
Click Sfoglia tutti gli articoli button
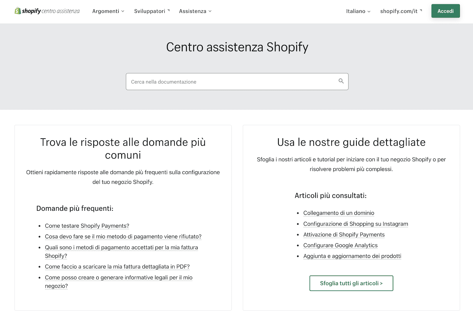point(351,283)
